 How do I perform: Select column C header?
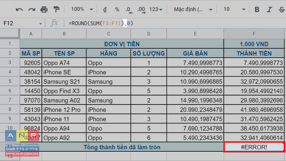(x=109, y=34)
